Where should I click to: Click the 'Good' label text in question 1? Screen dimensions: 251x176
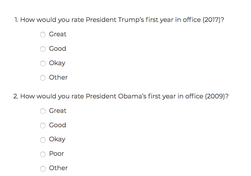58,49
